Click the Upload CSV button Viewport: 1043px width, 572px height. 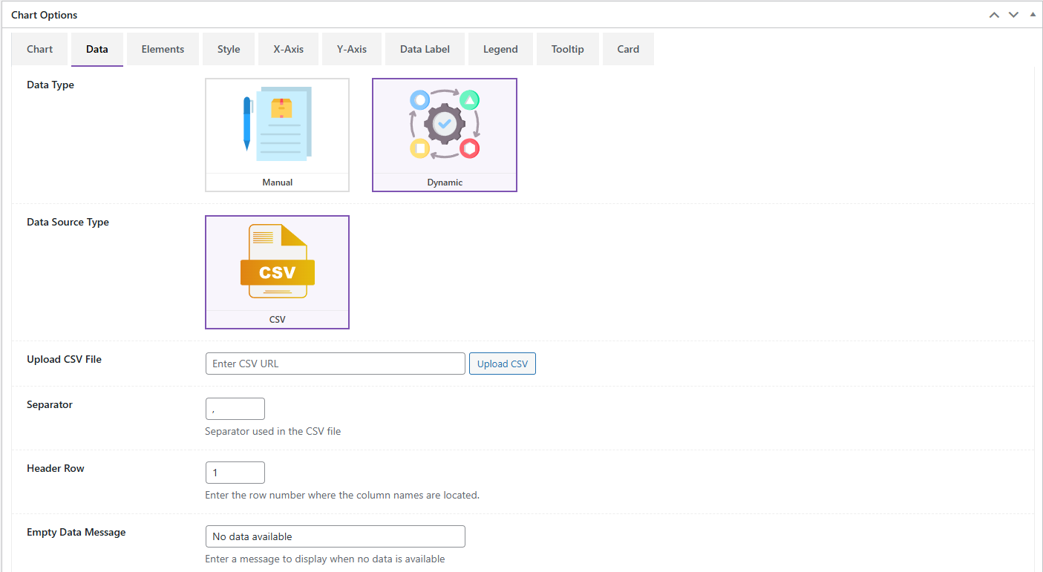tap(503, 364)
